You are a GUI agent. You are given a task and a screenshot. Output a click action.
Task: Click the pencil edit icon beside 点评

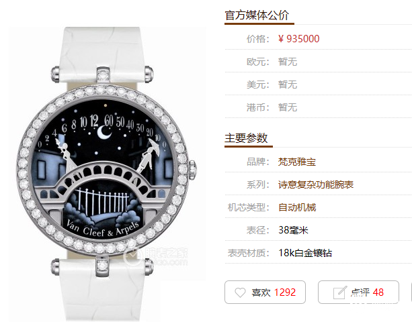coord(340,292)
